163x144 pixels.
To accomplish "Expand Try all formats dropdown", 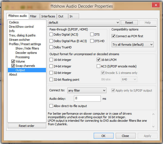I will 133,44.
